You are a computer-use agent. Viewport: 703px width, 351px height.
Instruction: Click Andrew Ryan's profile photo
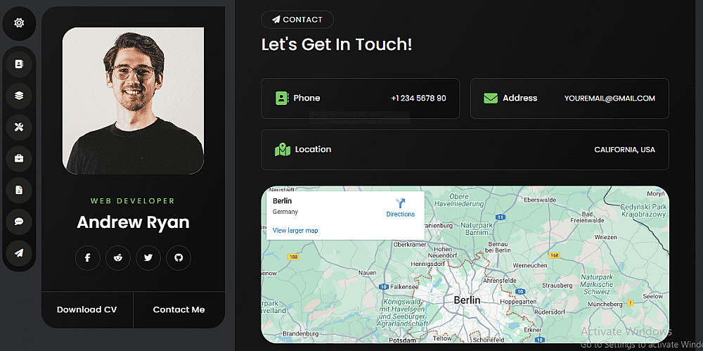pos(133,101)
